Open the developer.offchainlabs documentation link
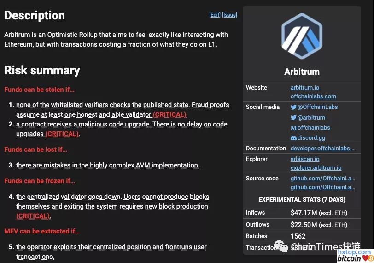Screen dimensions: 374x263 click(323, 149)
